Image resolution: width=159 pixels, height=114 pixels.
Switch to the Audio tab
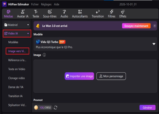[64, 14]
